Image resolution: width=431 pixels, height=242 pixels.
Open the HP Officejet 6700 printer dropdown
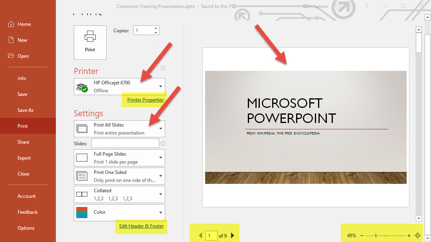coord(120,86)
